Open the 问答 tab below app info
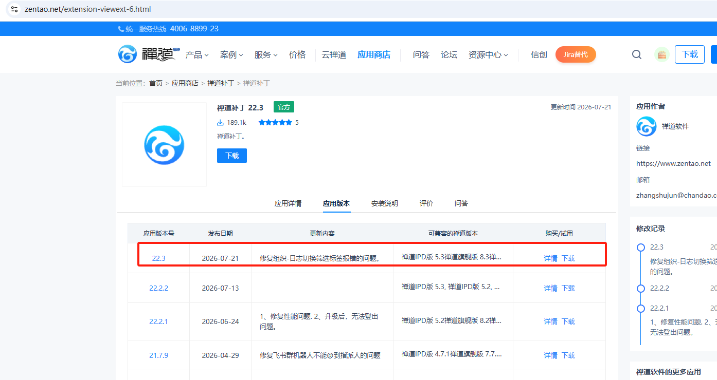717x380 pixels. click(x=461, y=203)
